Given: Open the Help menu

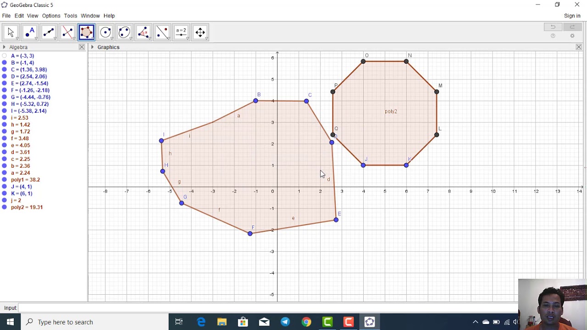Looking at the screenshot, I should coord(109,16).
